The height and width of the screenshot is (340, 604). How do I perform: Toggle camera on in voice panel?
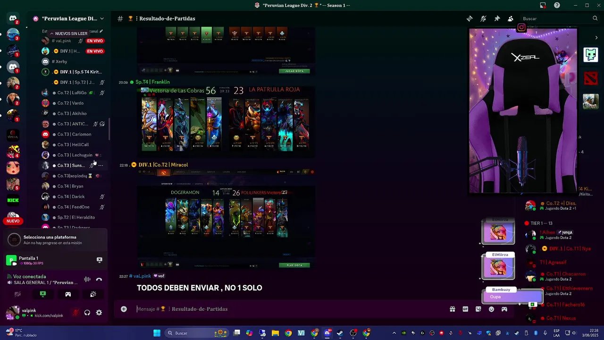tap(18, 294)
